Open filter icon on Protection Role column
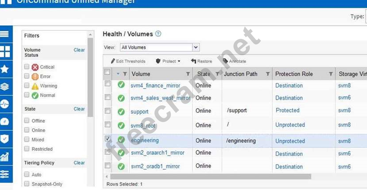367x190 pixels. coord(331,74)
